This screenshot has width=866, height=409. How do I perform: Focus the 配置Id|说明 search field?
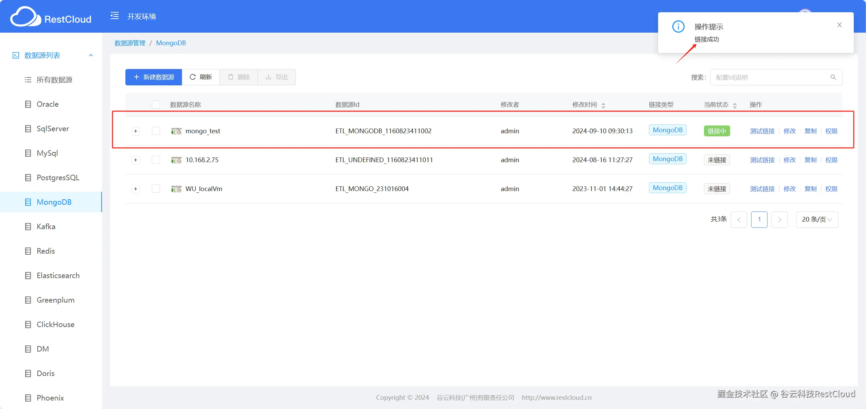[x=776, y=77]
